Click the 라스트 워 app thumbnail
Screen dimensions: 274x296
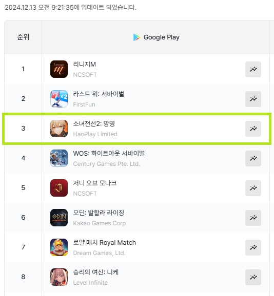coord(59,99)
